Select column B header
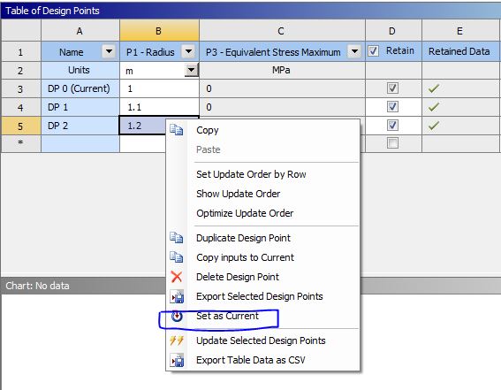This screenshot has width=501, height=390. 159,31
